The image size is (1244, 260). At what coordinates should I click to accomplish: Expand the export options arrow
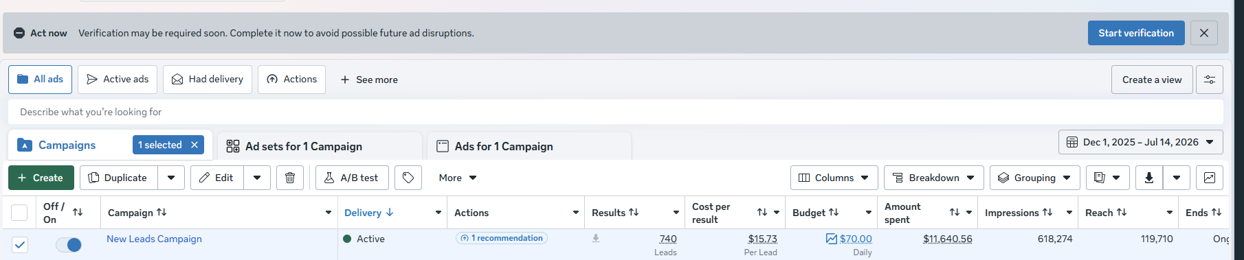point(1177,178)
